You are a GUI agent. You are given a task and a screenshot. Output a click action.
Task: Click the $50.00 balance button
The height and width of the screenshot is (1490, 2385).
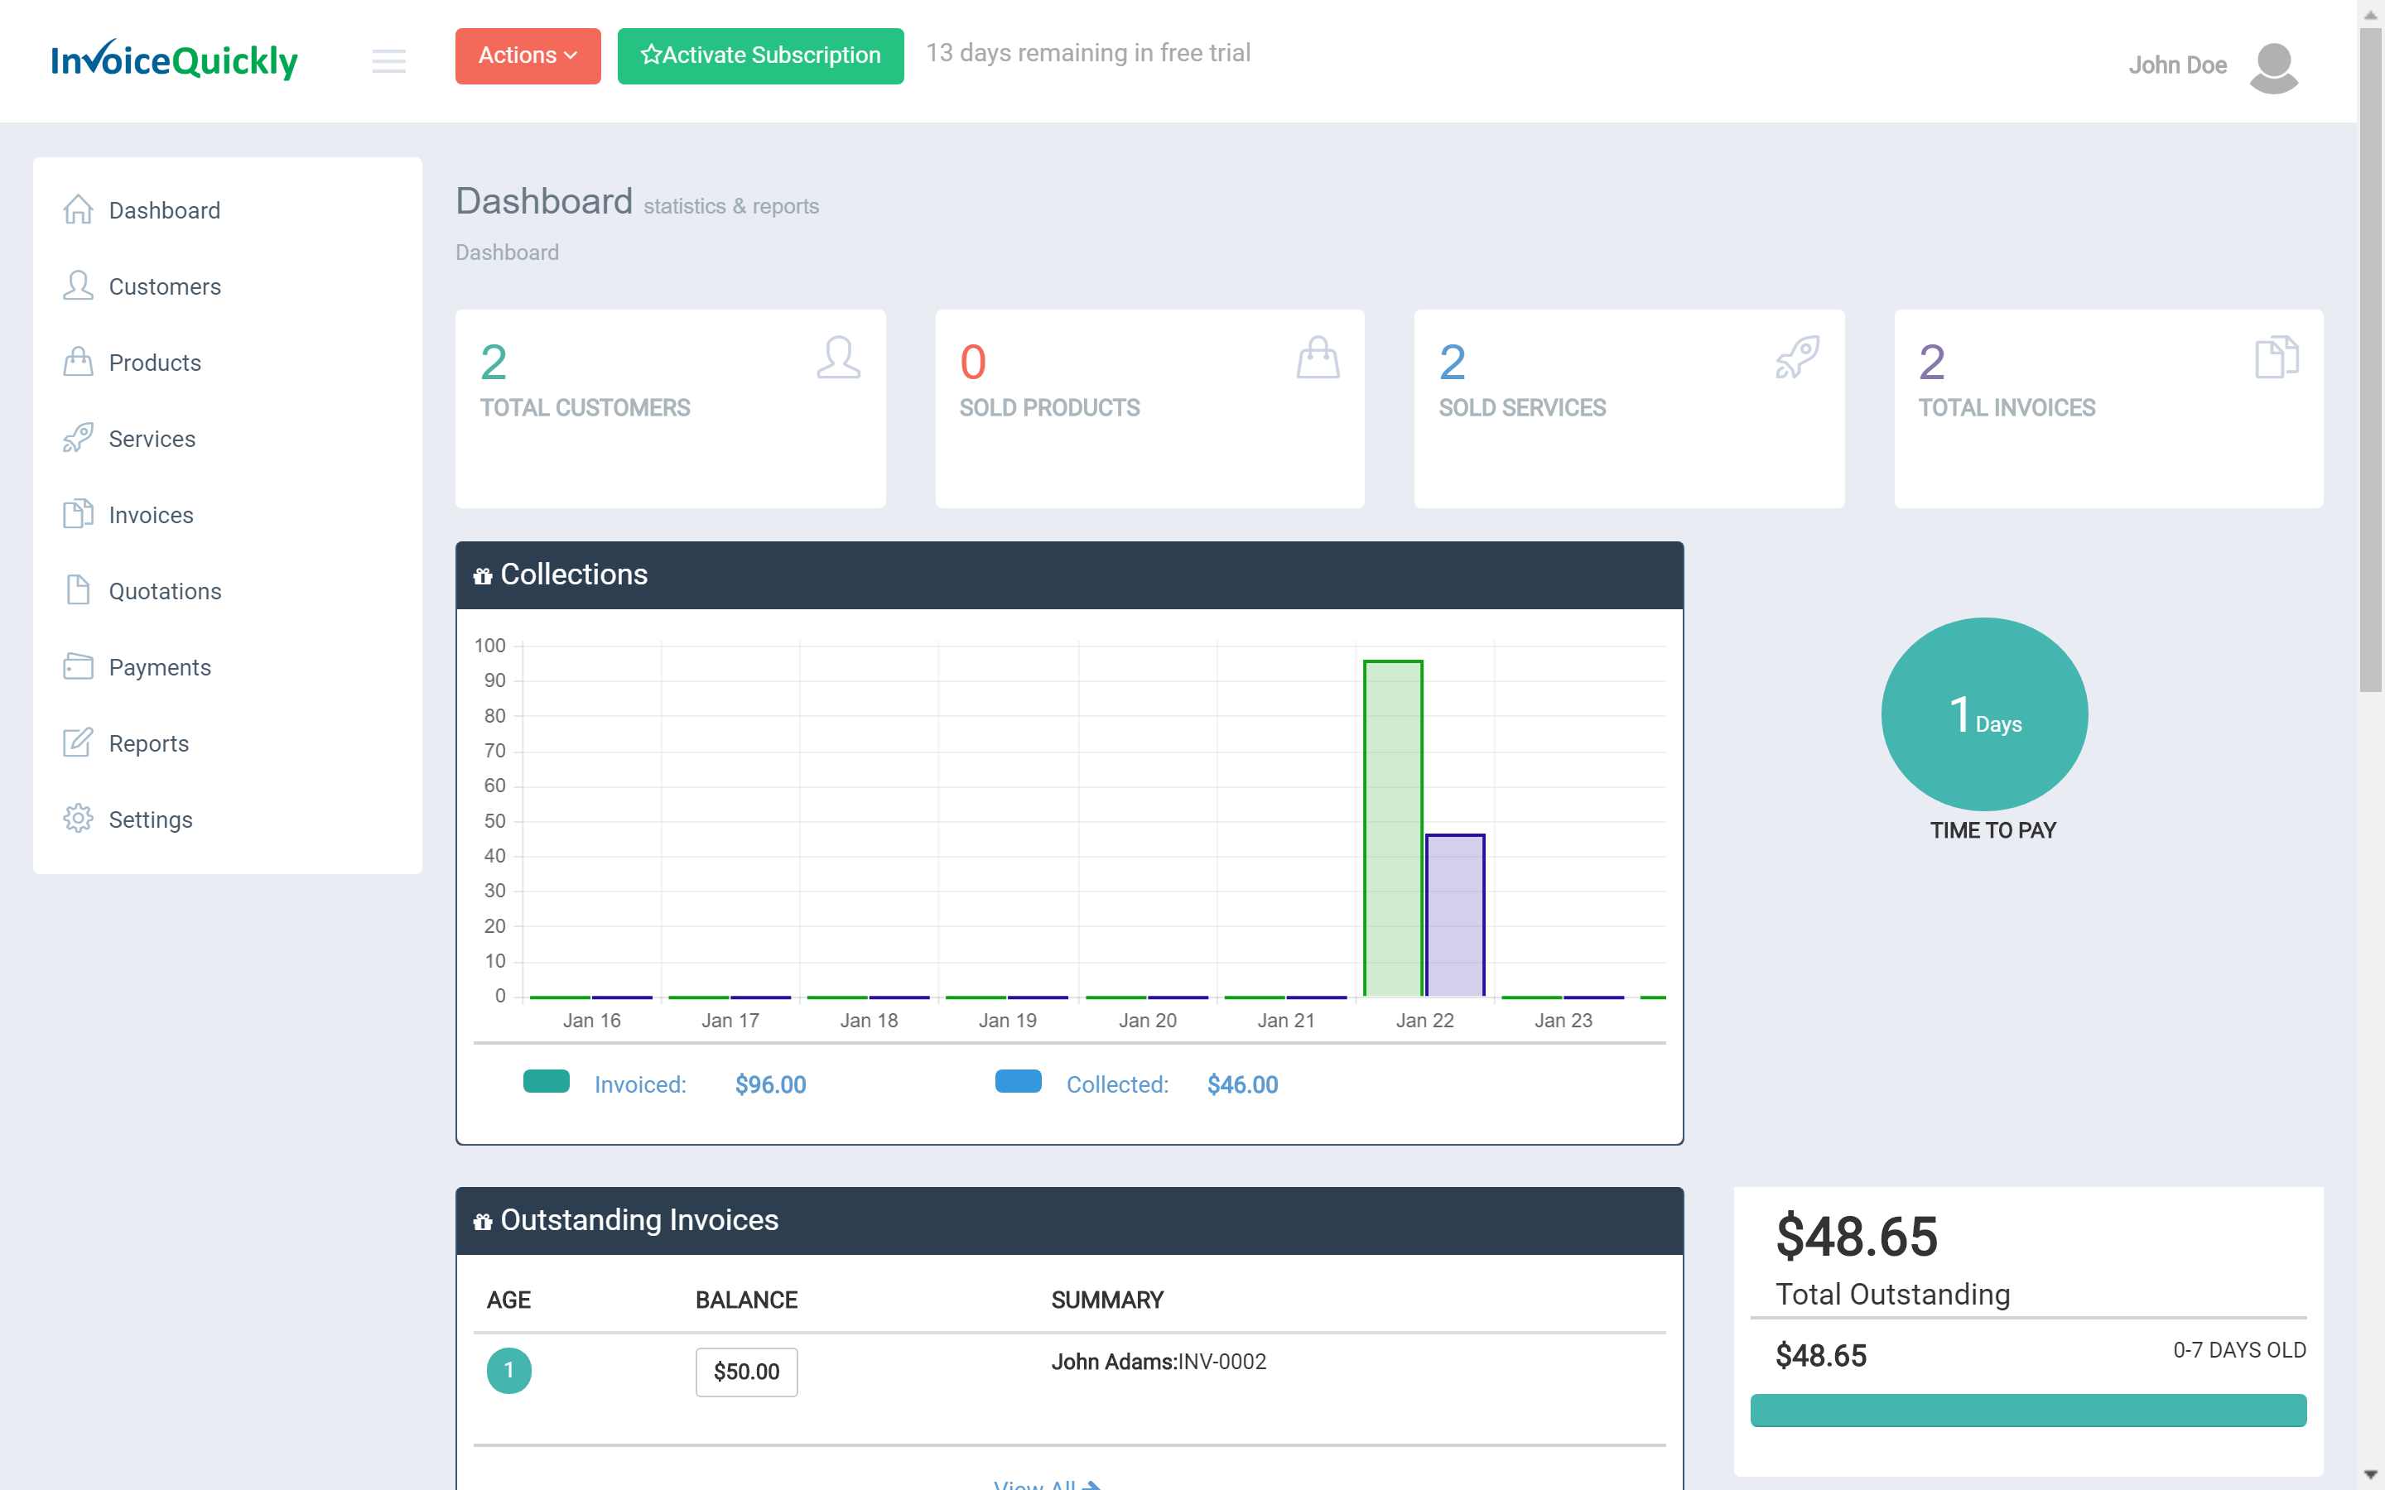[x=746, y=1372]
